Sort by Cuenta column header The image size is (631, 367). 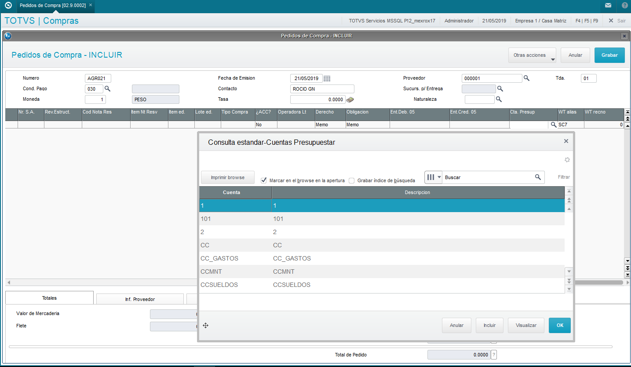pos(235,193)
